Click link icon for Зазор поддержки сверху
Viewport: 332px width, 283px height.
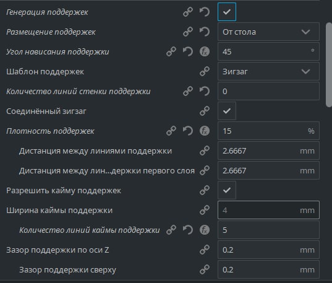pos(205,269)
